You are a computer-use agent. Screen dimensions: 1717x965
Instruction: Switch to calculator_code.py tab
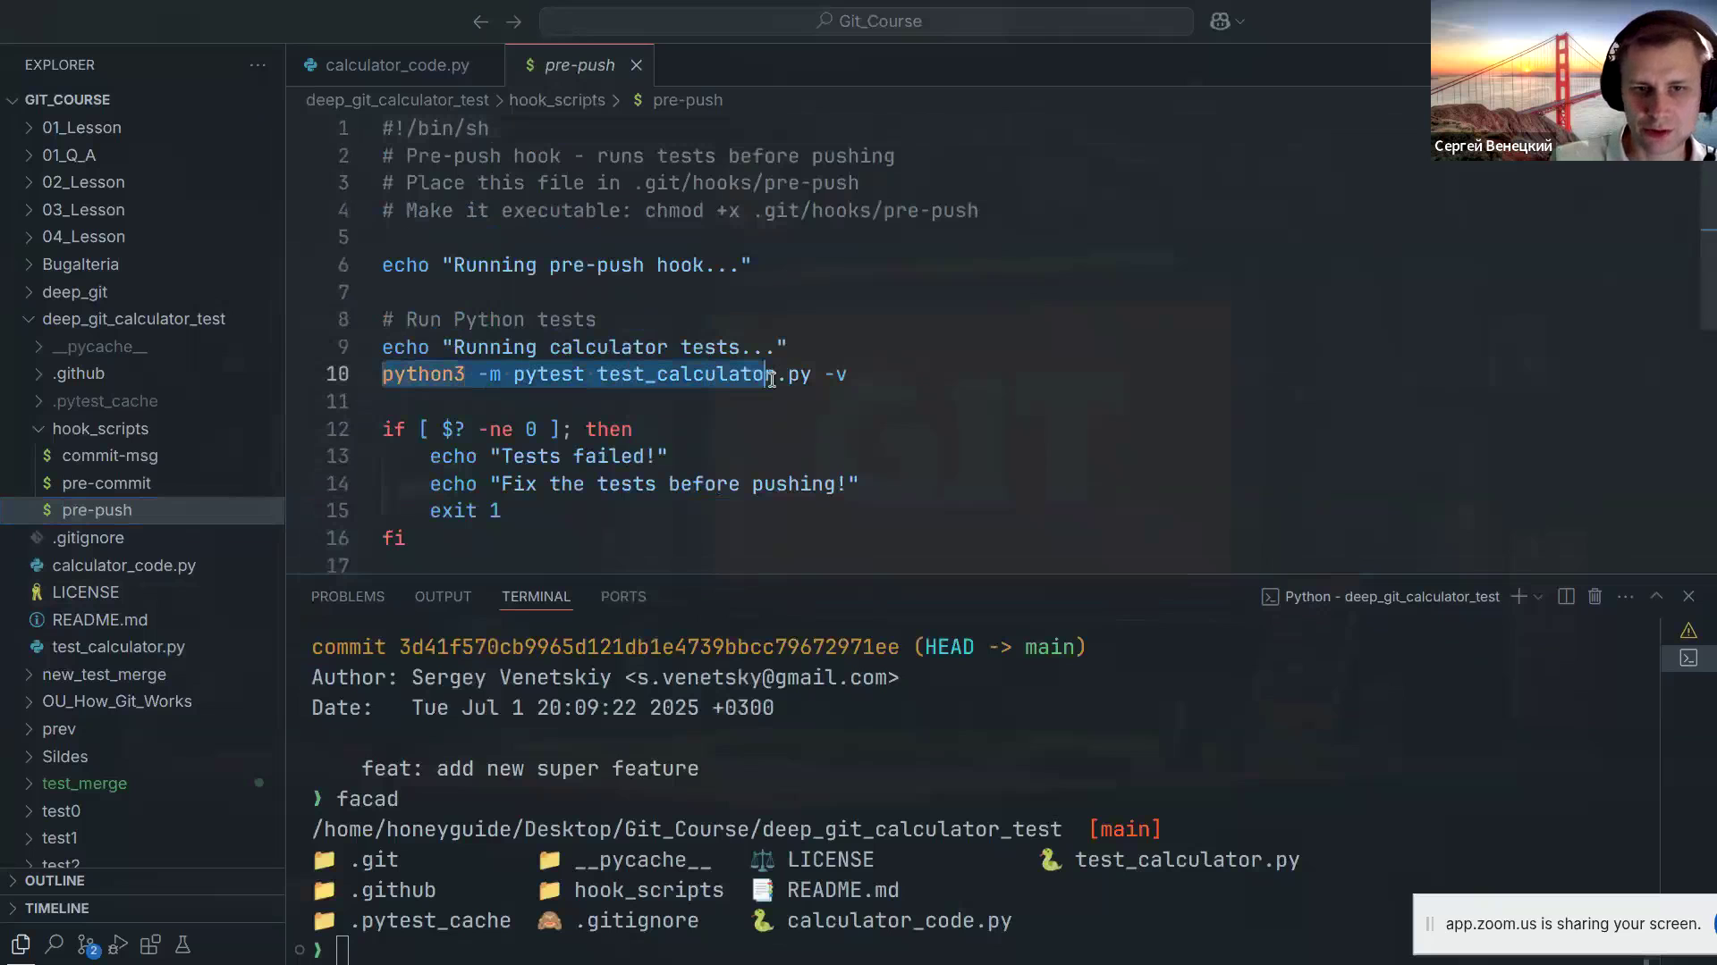[x=396, y=65]
